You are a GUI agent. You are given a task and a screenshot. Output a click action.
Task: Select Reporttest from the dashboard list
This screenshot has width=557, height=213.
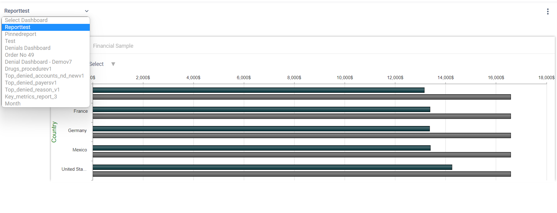18,27
